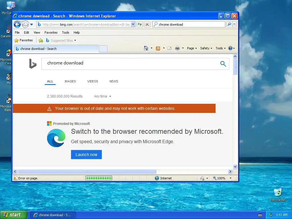Click the vertical scrollbar thumb
This screenshot has width=292, height=219.
235,66
